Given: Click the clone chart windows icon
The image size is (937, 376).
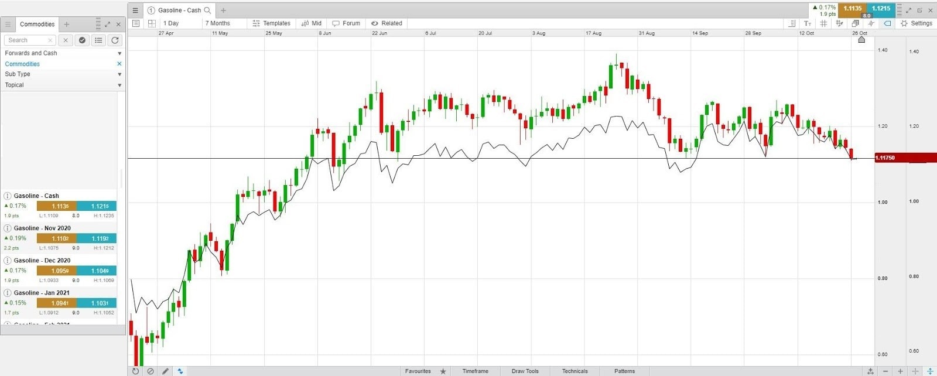Looking at the screenshot, I should click(x=855, y=23).
